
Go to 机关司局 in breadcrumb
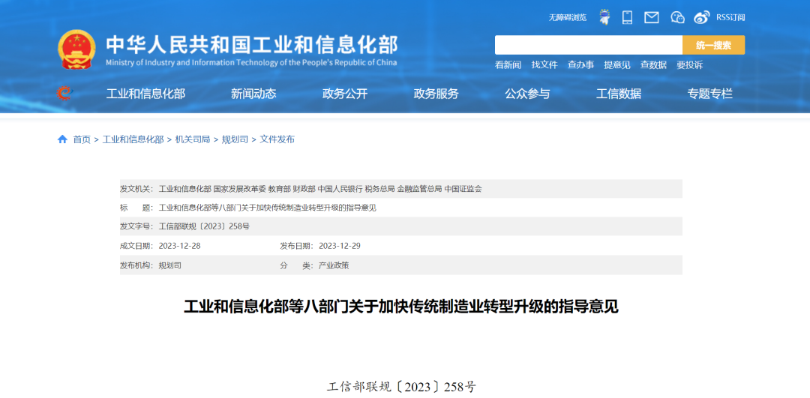point(193,139)
